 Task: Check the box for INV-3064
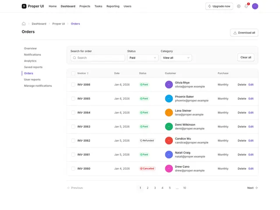tap(73, 112)
